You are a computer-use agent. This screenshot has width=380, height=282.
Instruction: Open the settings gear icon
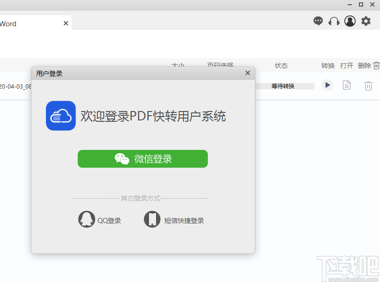pyautogui.click(x=366, y=21)
